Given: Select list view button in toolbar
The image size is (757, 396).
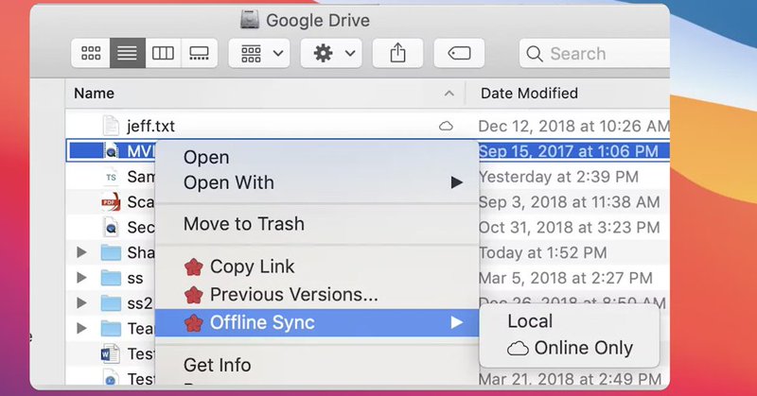Looking at the screenshot, I should pos(128,53).
